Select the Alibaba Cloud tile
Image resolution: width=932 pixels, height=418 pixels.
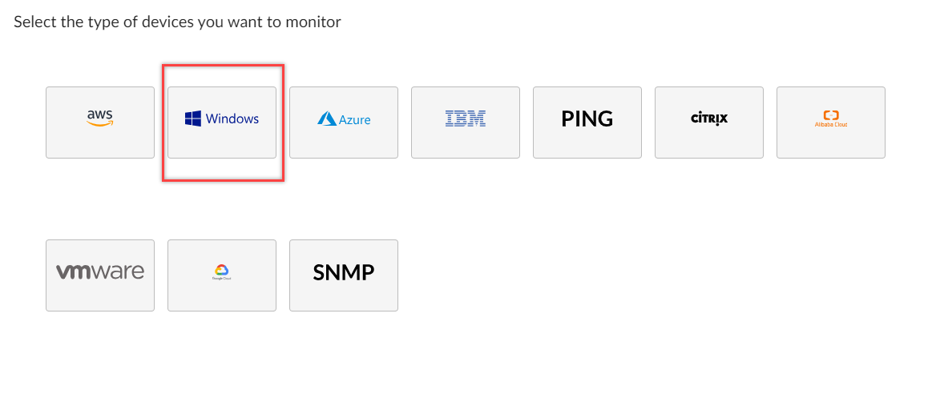(x=831, y=123)
